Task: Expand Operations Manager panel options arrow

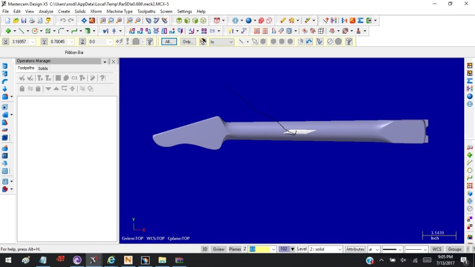Action: [105, 62]
